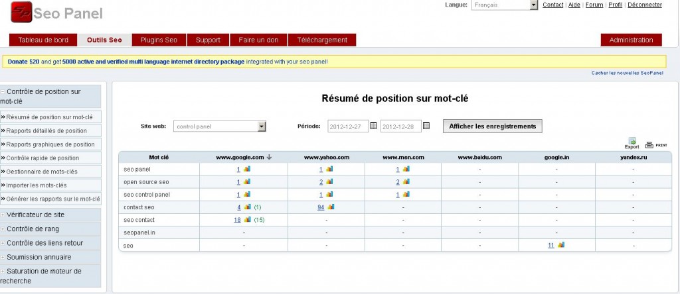Open Gestionnaire de mots-clés
This screenshot has width=680, height=294.
[x=50, y=171]
